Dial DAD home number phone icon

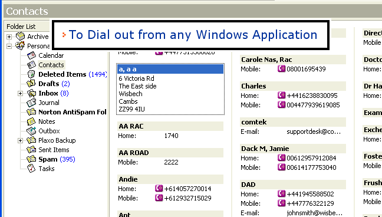pyautogui.click(x=281, y=194)
